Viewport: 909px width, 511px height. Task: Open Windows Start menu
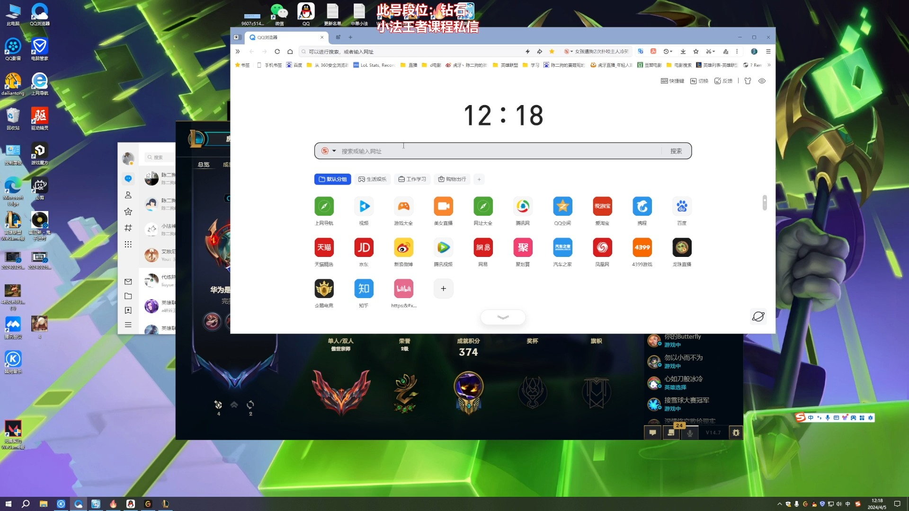click(x=8, y=504)
